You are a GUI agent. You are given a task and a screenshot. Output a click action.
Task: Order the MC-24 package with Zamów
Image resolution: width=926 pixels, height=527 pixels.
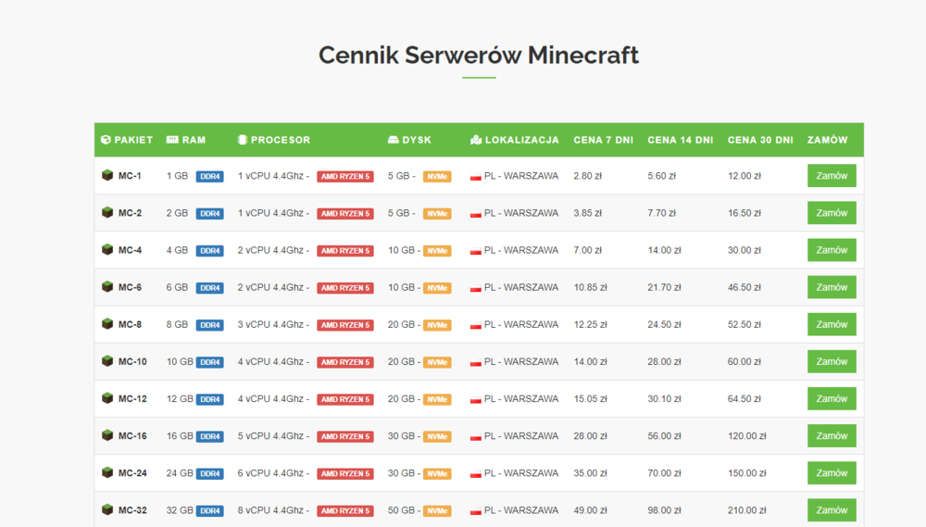832,473
